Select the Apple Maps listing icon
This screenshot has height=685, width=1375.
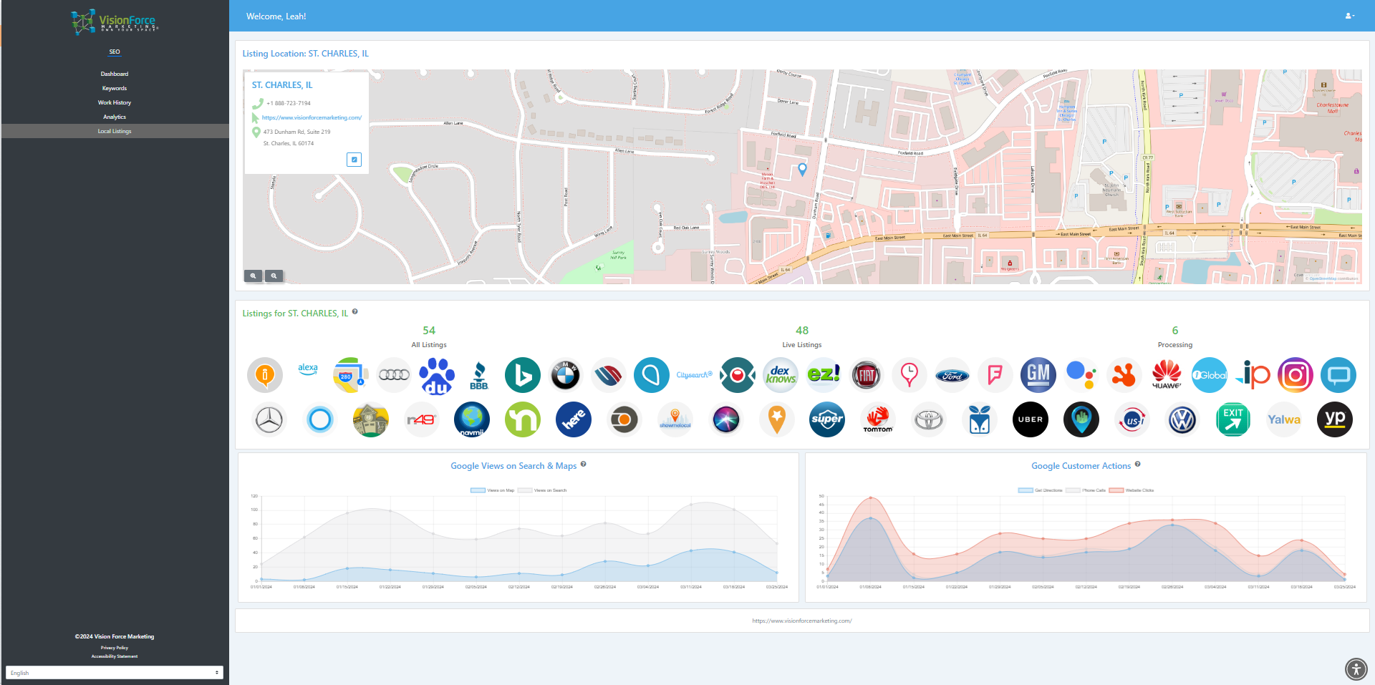click(x=351, y=374)
